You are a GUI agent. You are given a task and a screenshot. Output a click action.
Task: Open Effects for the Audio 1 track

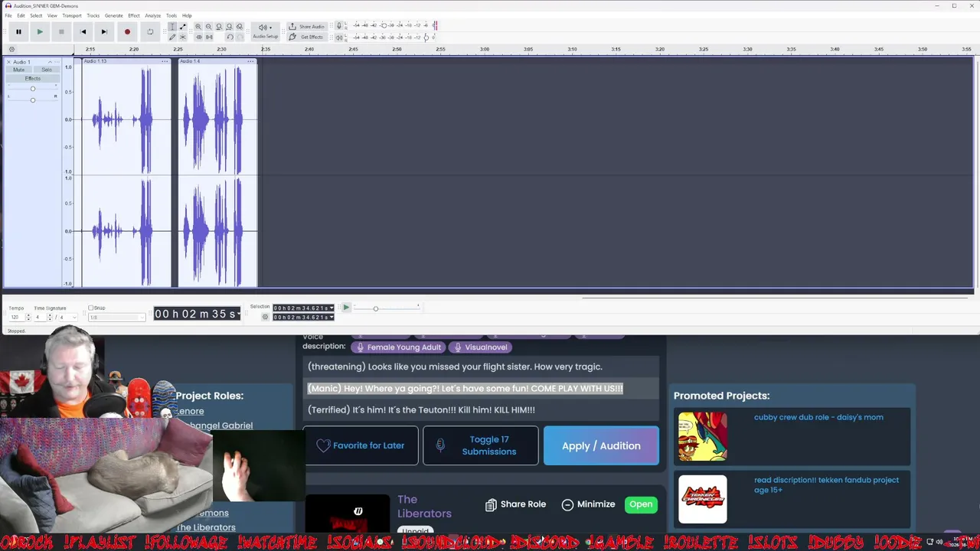(32, 78)
